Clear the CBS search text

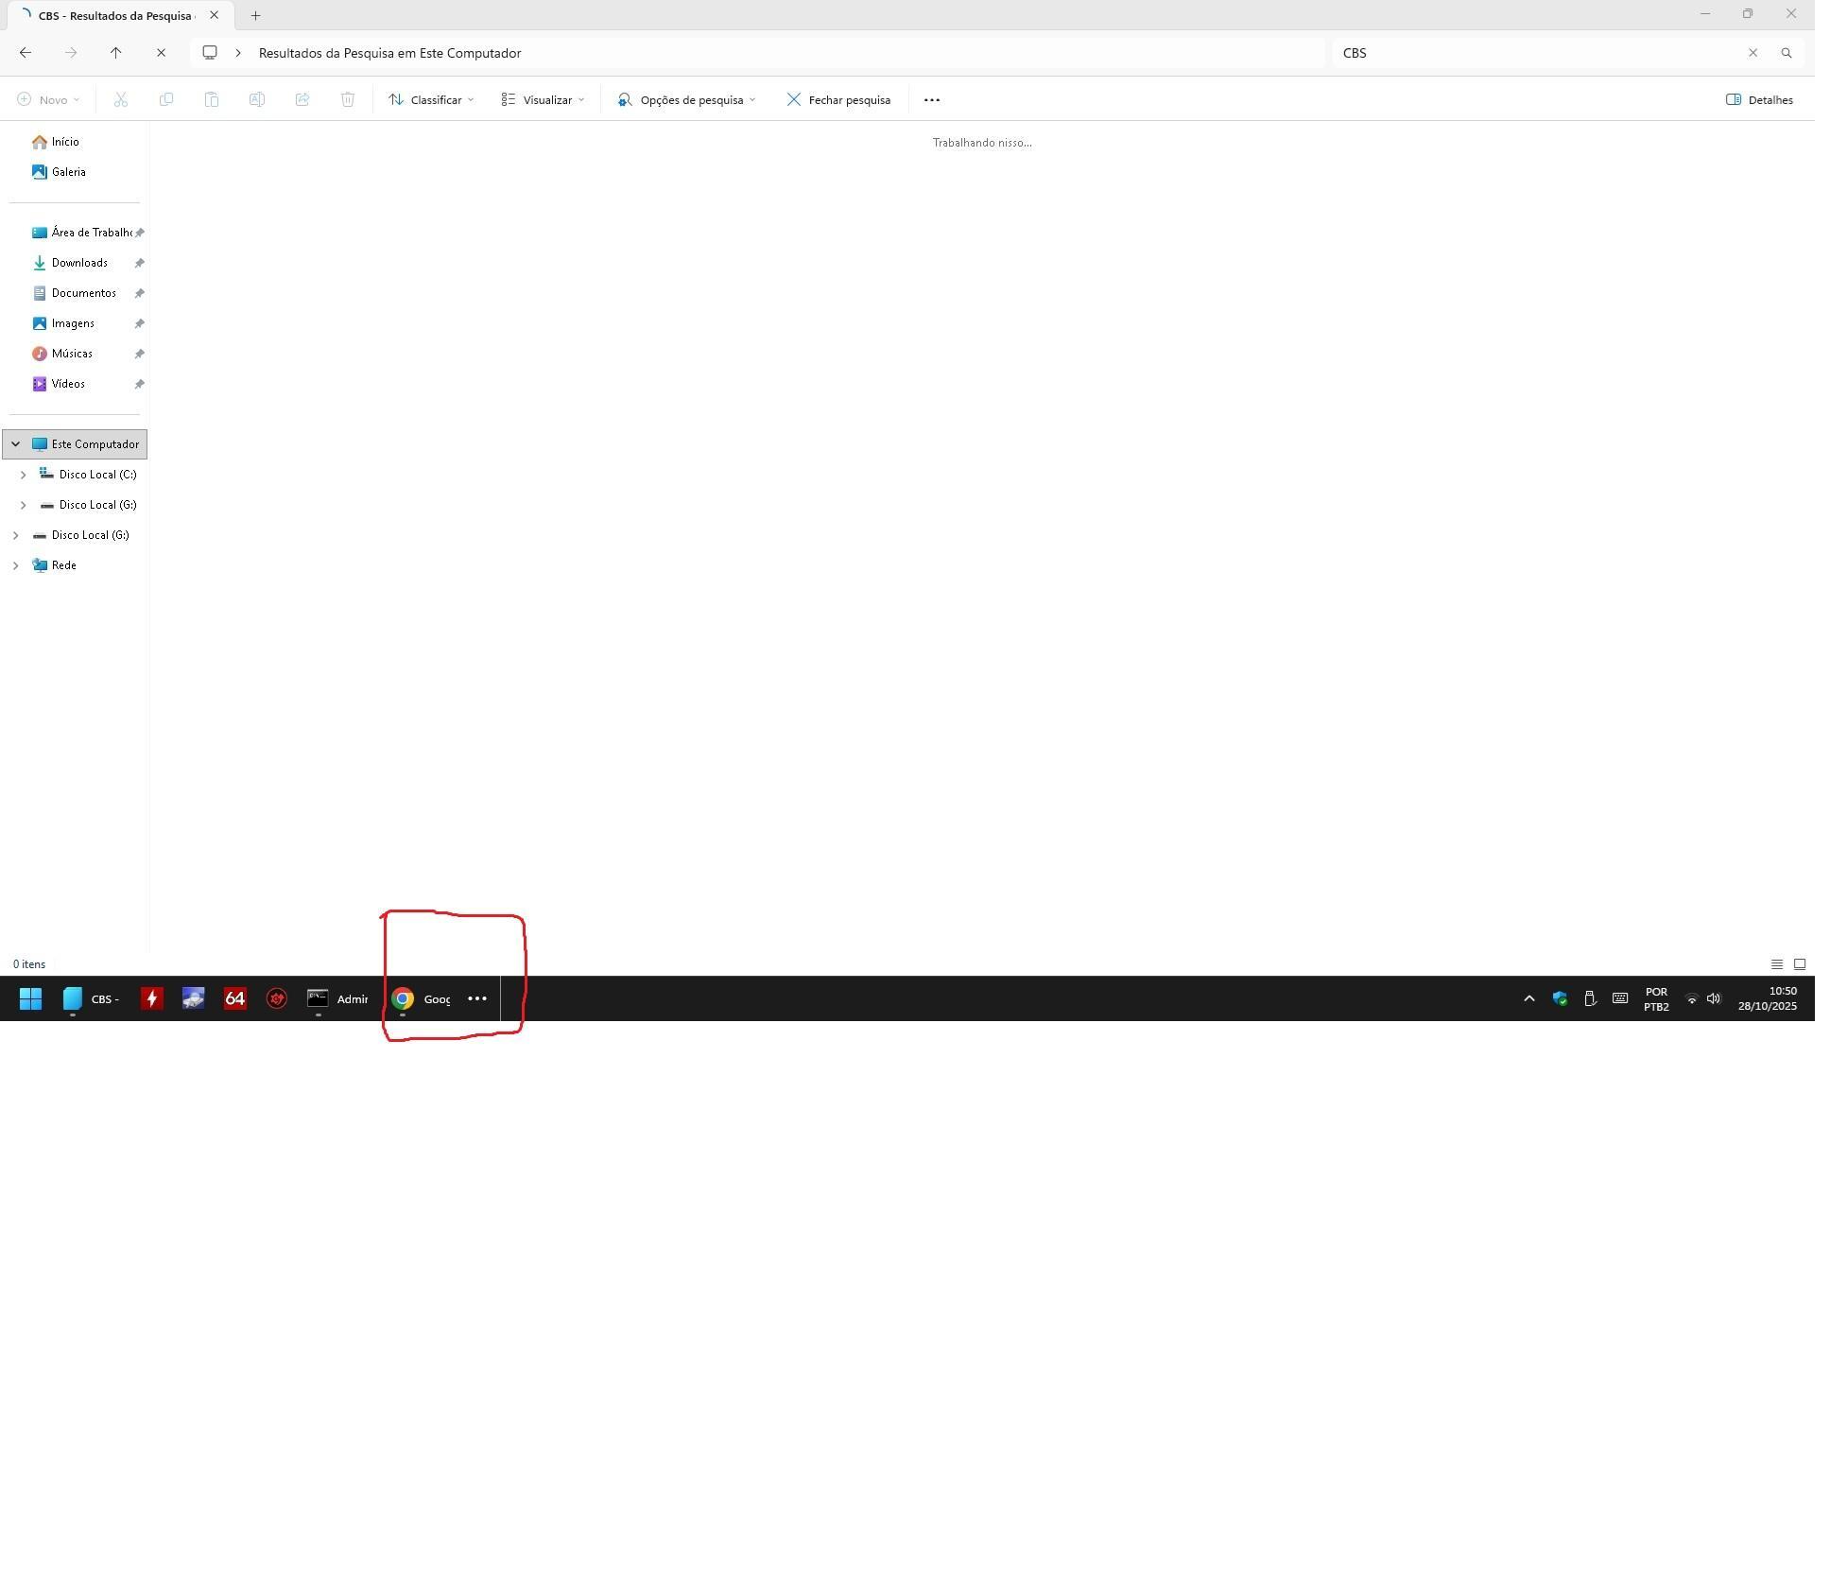tap(1752, 53)
